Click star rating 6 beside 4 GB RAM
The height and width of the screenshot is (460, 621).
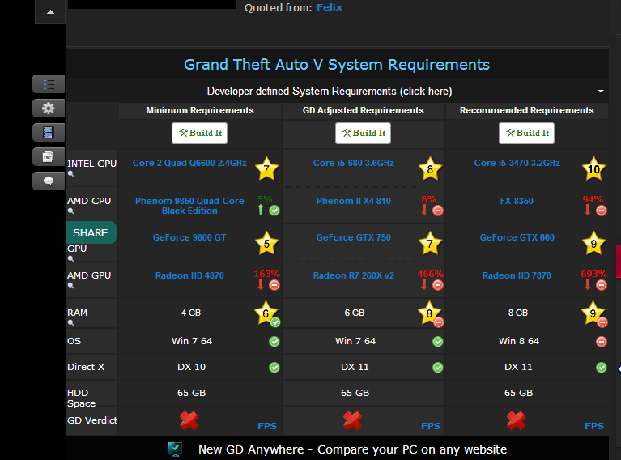click(266, 313)
